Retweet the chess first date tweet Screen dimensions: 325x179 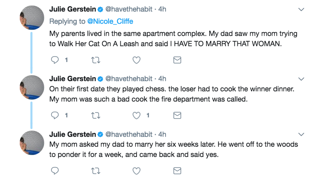(x=96, y=115)
